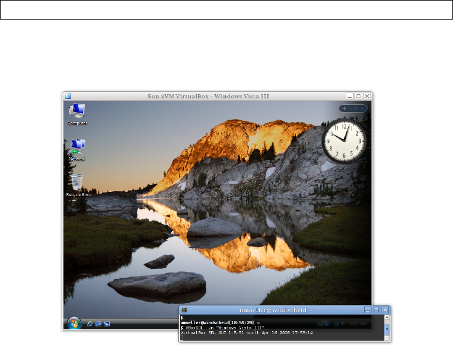The height and width of the screenshot is (346, 453).
Task: Close the umoeller@windscheid terminal window
Action: point(385,310)
